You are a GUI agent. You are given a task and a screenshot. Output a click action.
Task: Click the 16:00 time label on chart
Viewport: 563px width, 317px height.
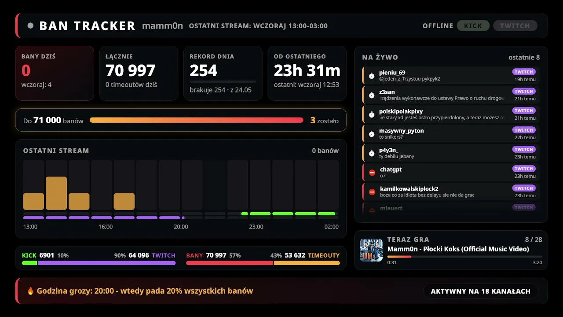click(106, 227)
